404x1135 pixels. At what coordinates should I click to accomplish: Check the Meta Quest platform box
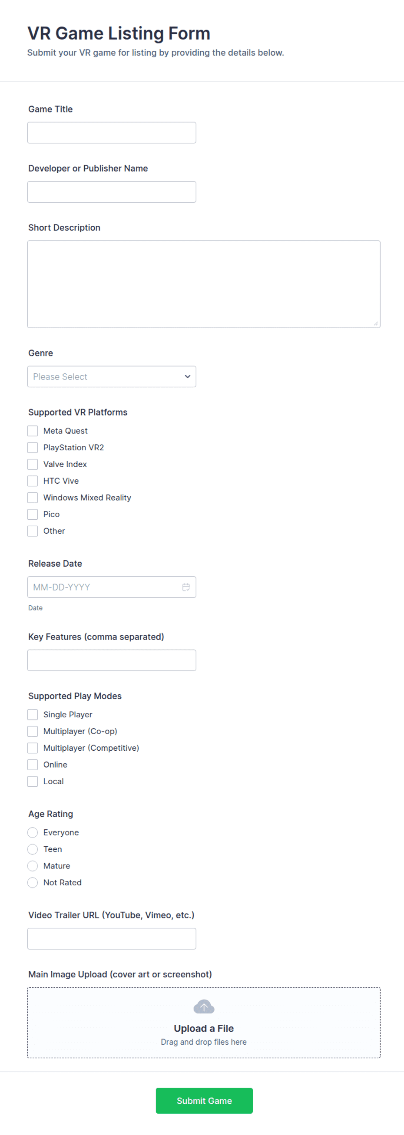coord(33,430)
